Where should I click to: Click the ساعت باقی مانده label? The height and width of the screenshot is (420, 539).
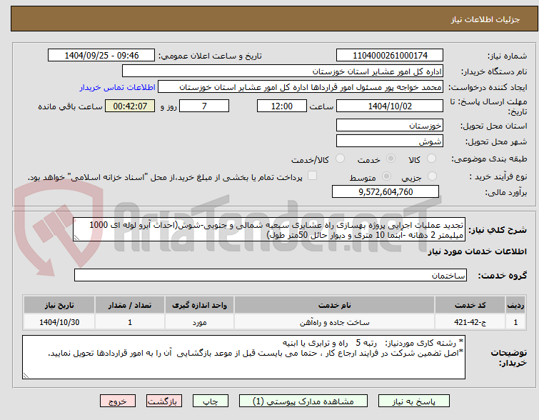click(x=70, y=106)
